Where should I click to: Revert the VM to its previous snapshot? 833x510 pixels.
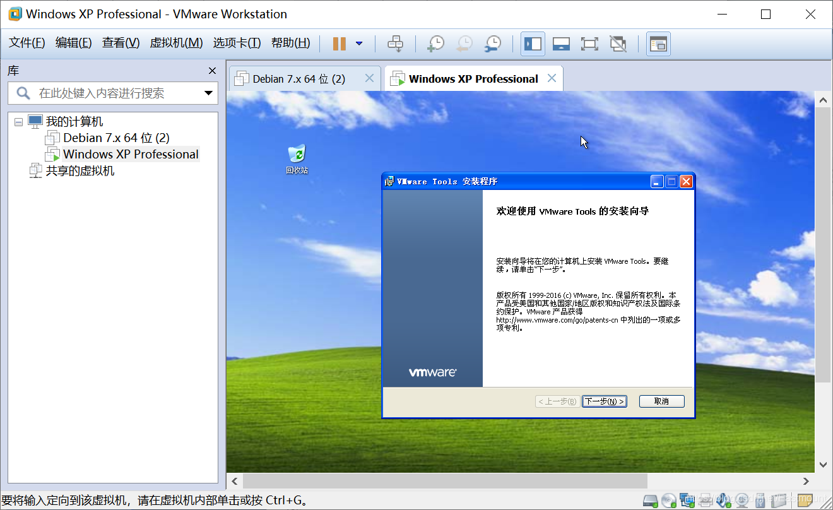[464, 44]
